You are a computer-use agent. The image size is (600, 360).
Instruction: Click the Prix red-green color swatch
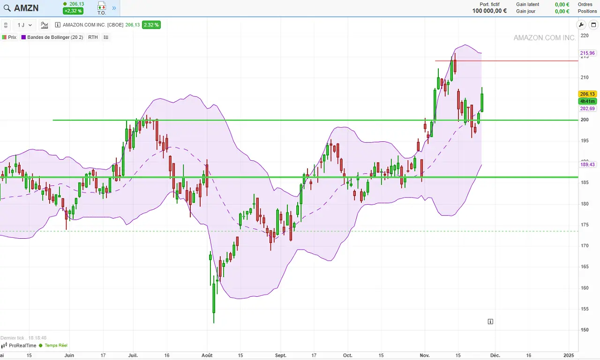click(x=5, y=37)
